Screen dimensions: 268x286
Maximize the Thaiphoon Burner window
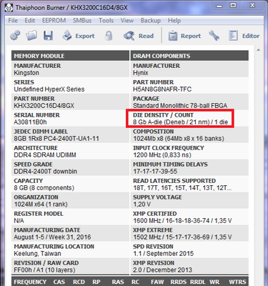click(233, 5)
